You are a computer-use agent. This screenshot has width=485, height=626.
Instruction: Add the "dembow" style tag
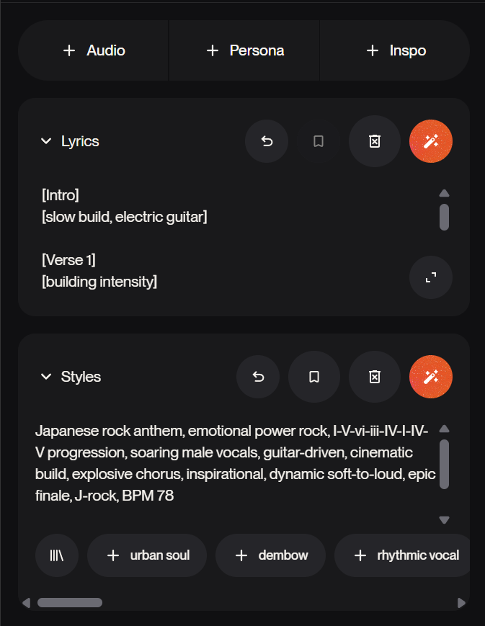pos(270,555)
